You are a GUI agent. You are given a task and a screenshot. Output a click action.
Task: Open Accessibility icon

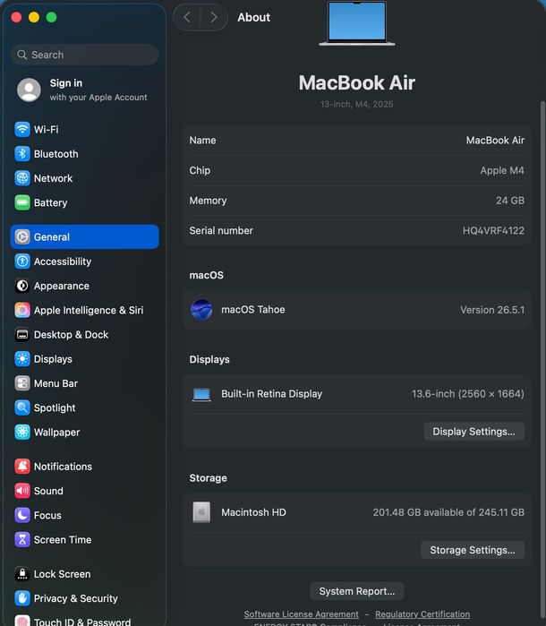(22, 262)
